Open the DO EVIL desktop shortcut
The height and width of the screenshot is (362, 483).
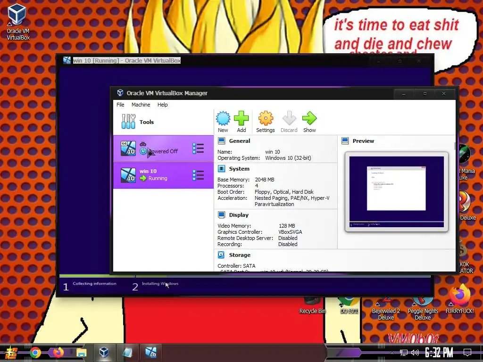point(349,306)
